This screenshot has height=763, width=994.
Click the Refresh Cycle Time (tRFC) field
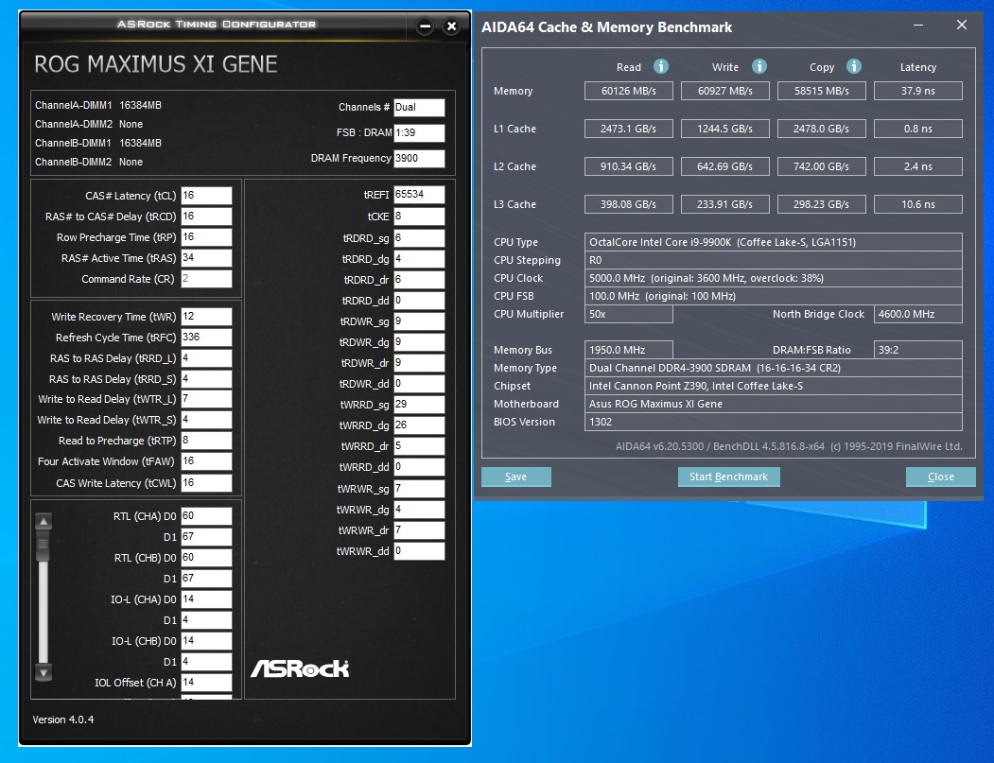point(206,338)
